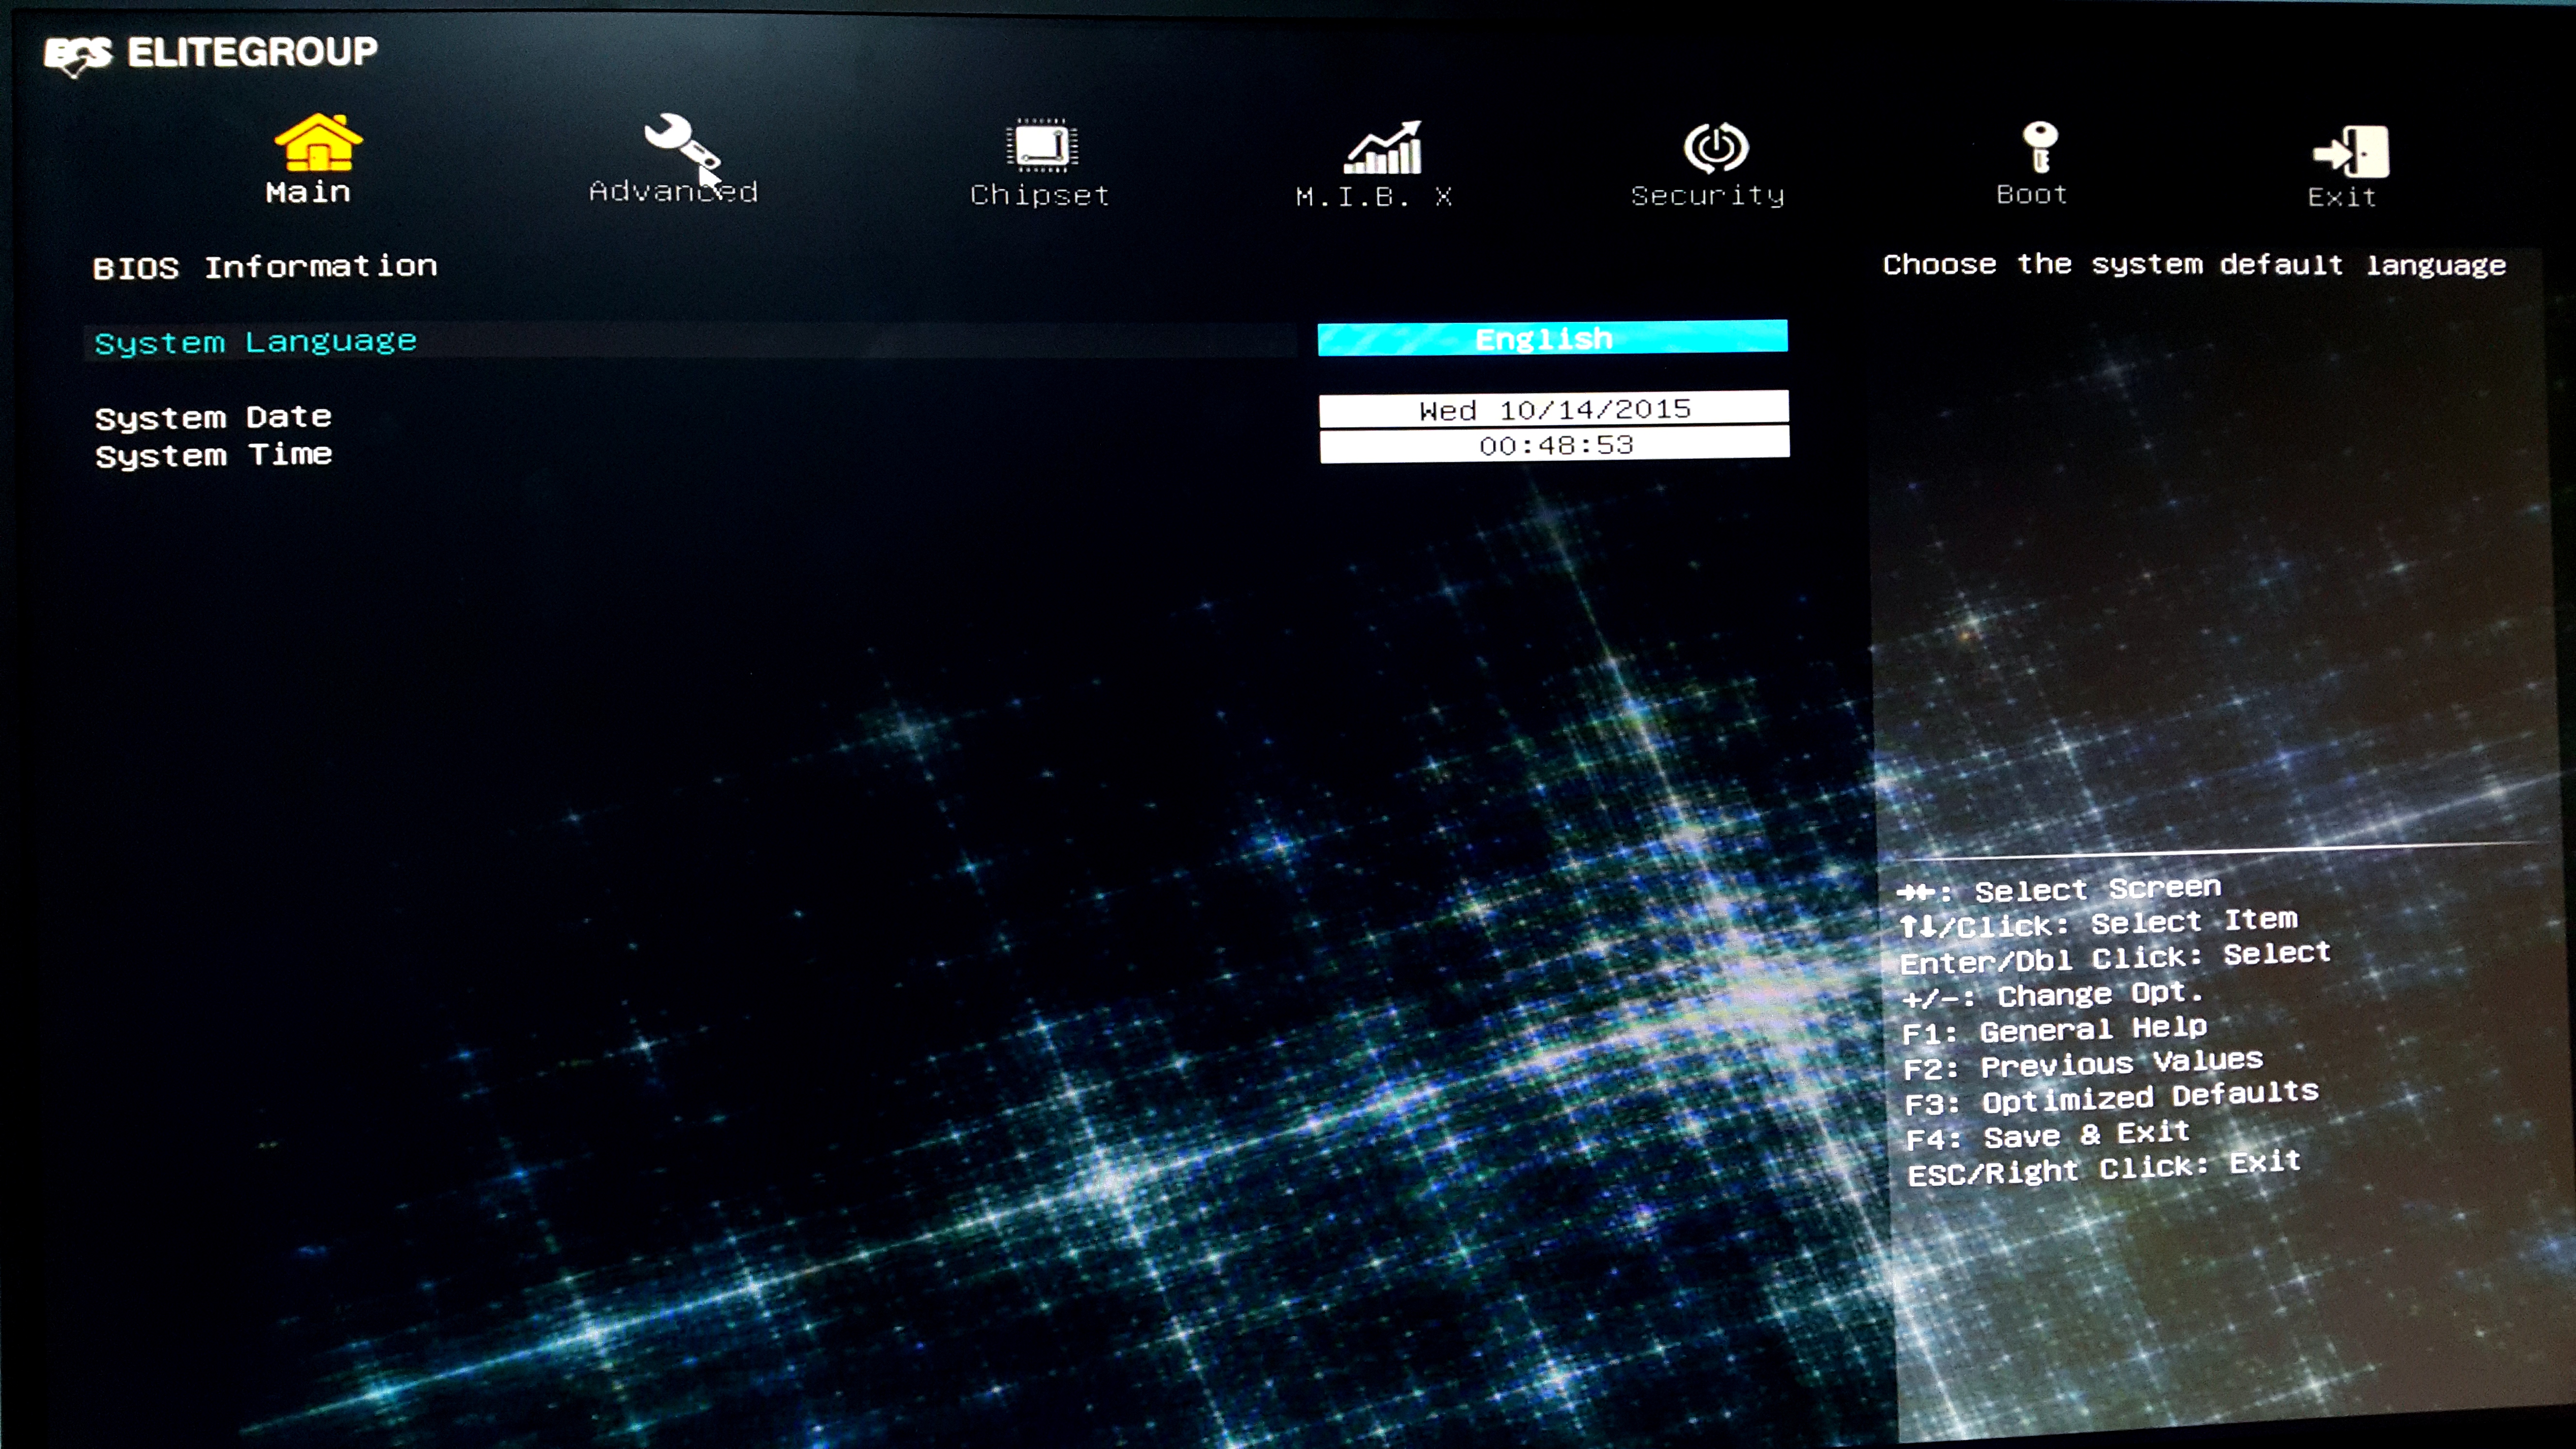Select the Exit tab label
The height and width of the screenshot is (1449, 2576).
click(x=2342, y=197)
